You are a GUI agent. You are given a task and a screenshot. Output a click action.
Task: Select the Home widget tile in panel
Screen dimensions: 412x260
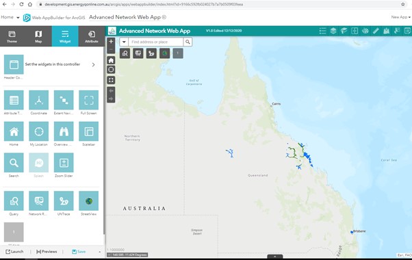point(14,131)
